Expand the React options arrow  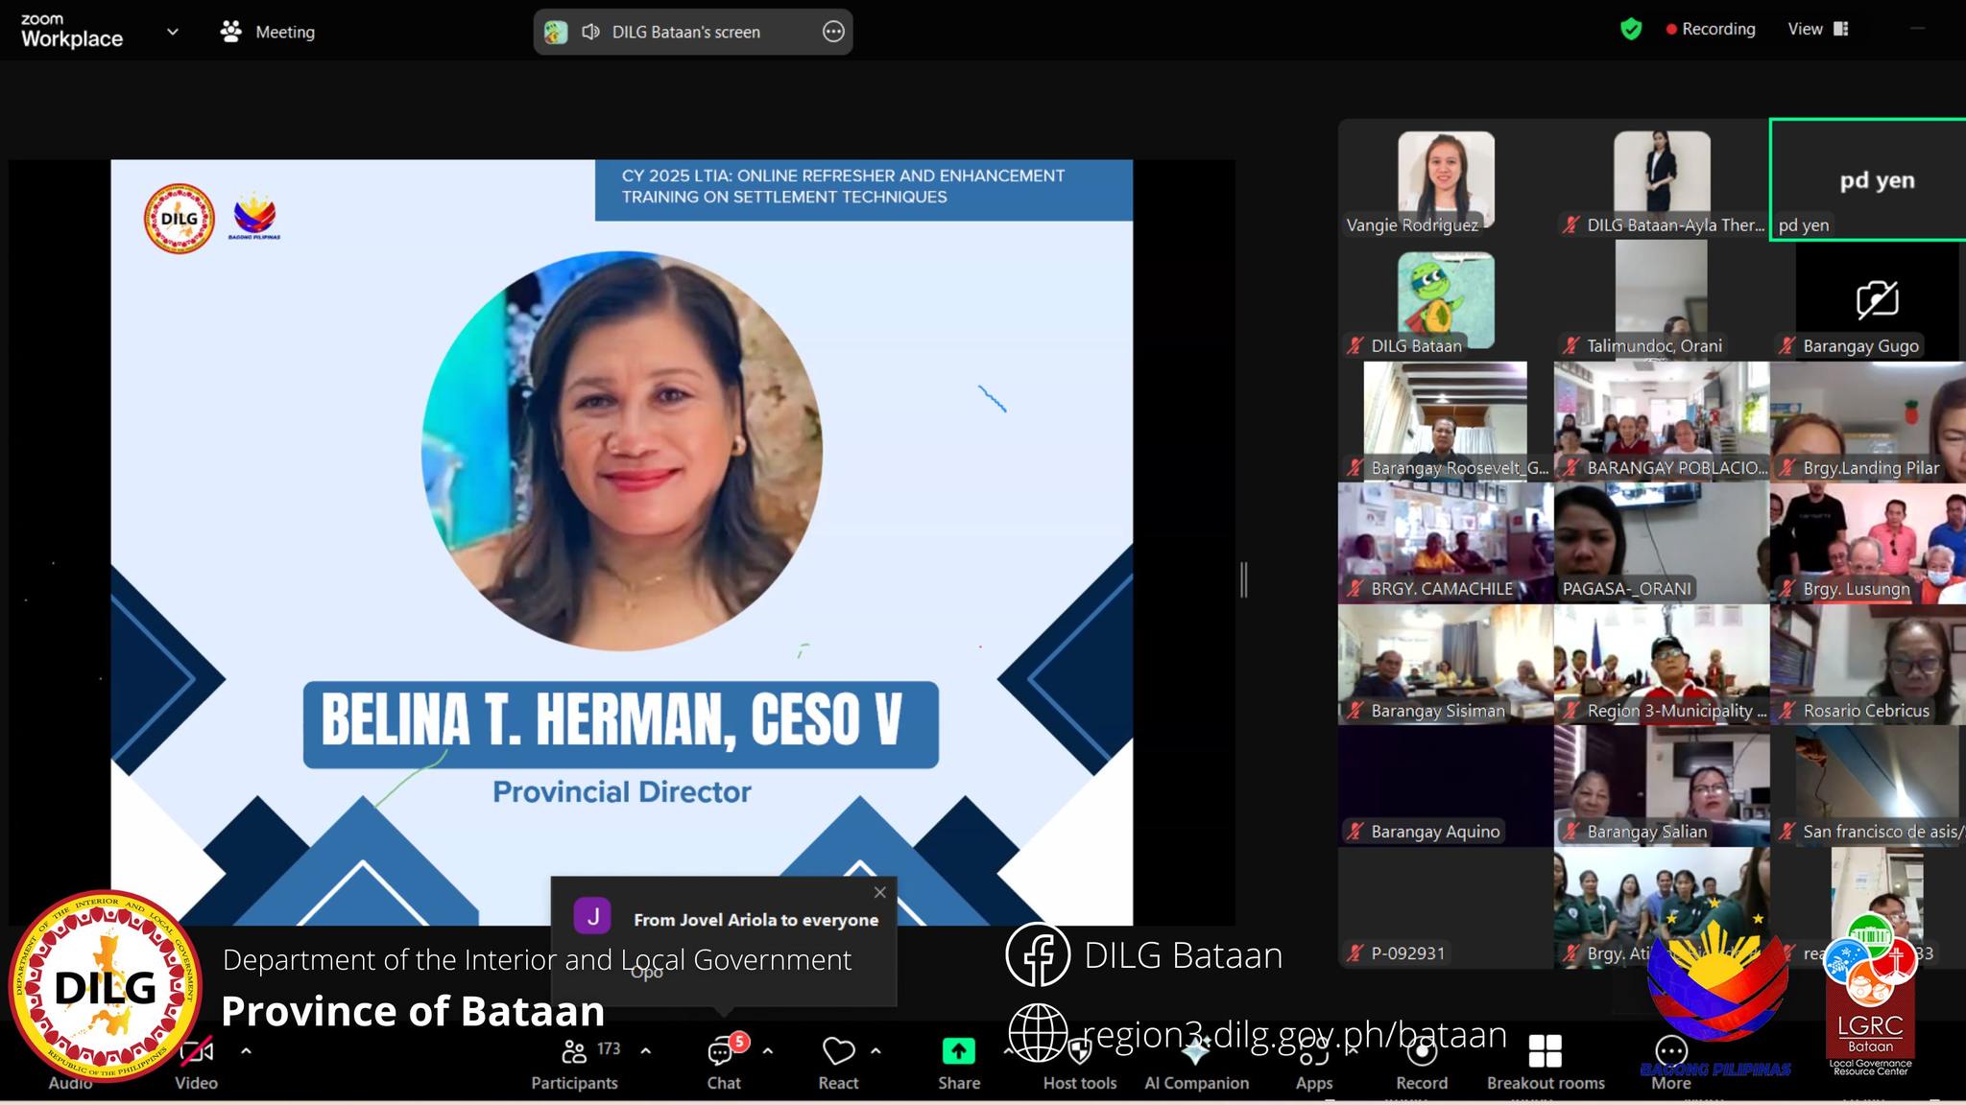click(x=875, y=1051)
